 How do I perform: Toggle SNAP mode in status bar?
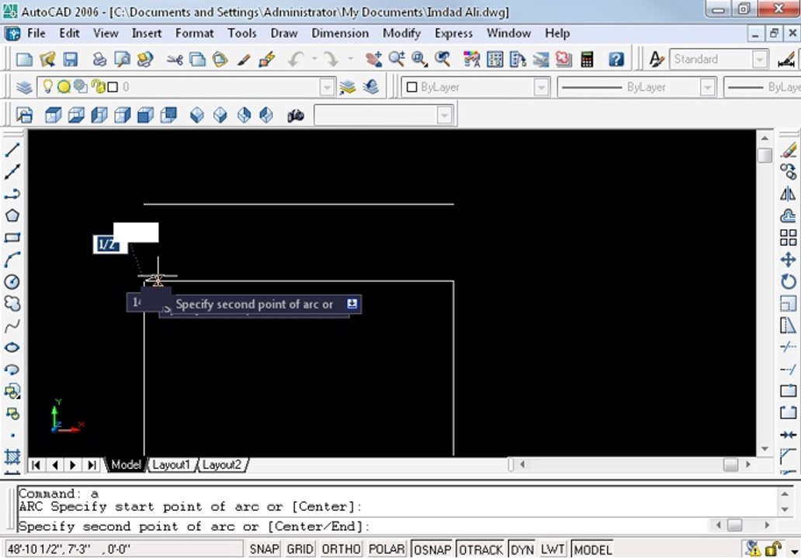[x=264, y=549]
